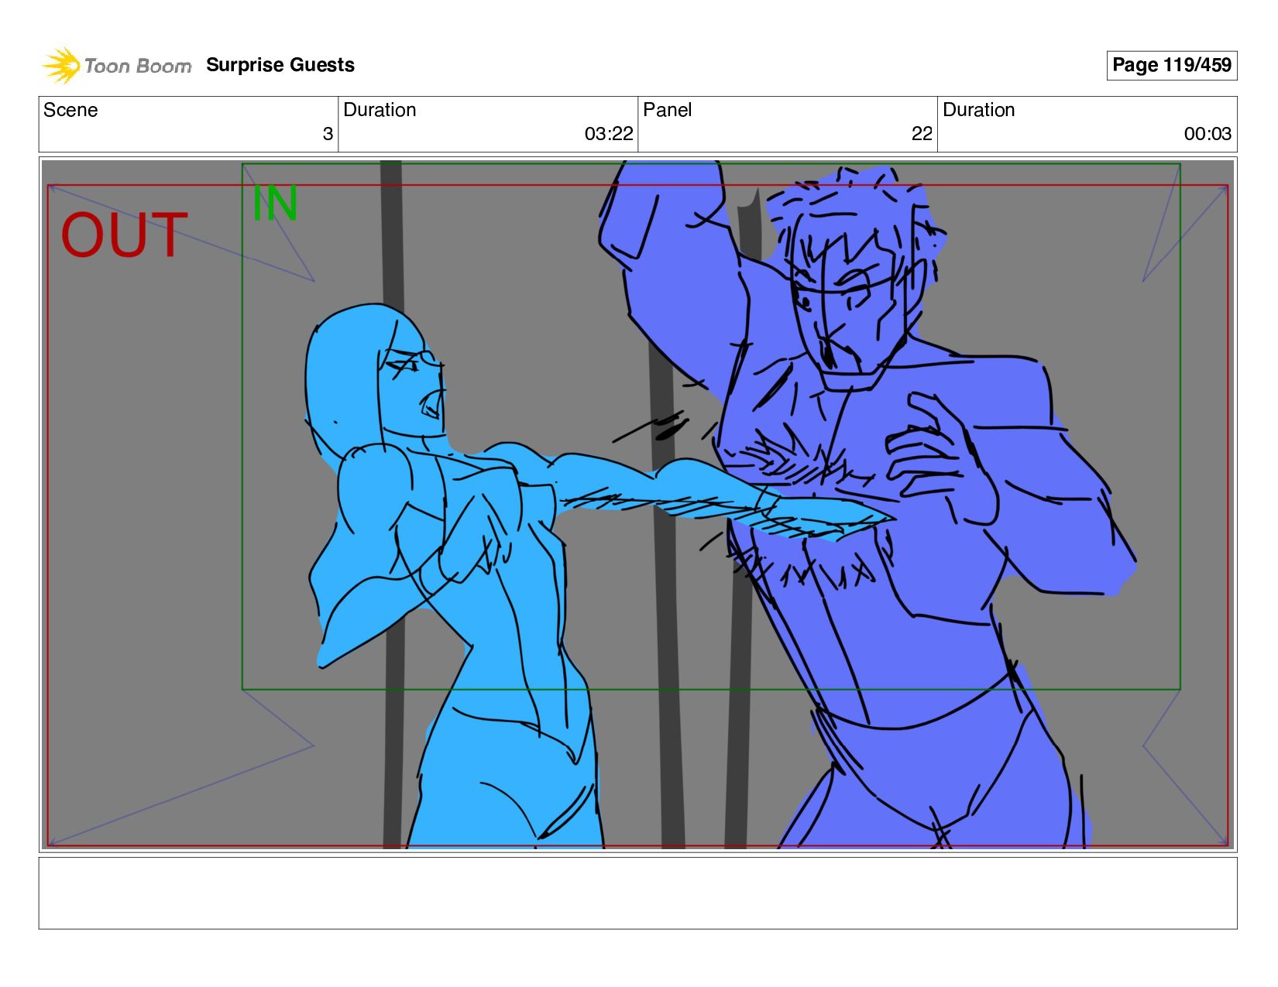
Task: Click the red 'OUT' camera frame label
Action: click(x=124, y=235)
